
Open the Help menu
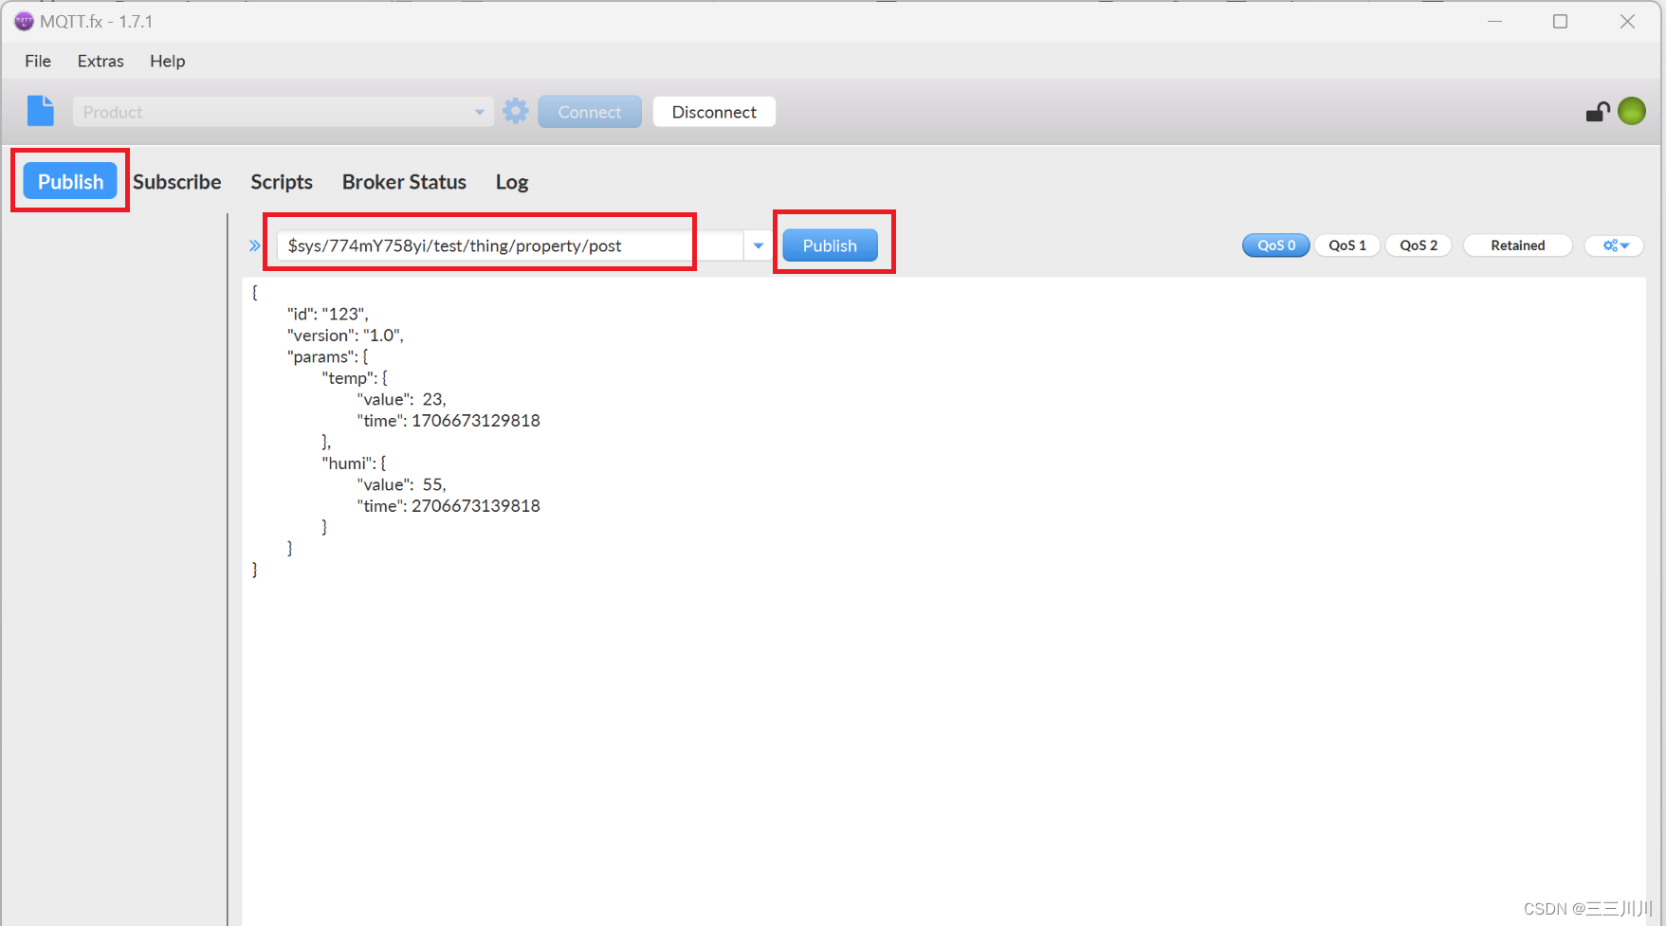(x=168, y=61)
